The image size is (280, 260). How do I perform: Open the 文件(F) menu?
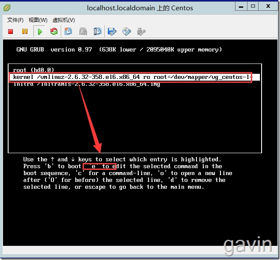pyautogui.click(x=15, y=20)
